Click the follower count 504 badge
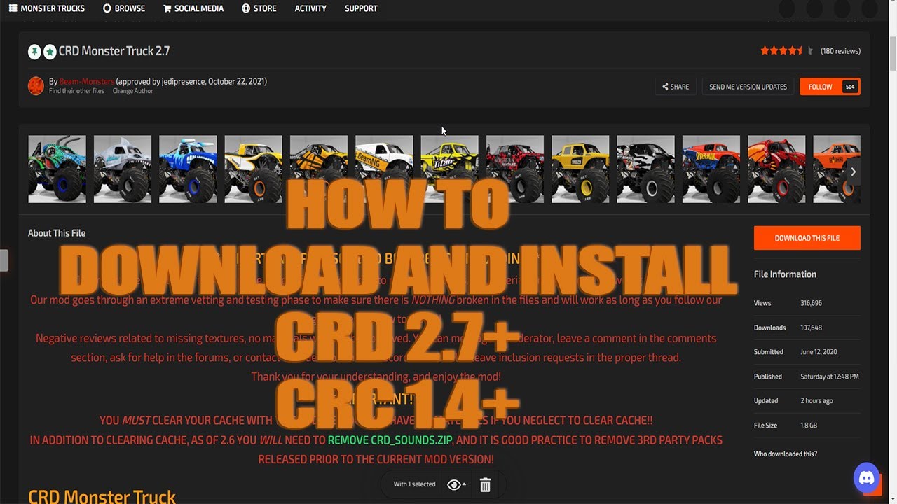 850,87
